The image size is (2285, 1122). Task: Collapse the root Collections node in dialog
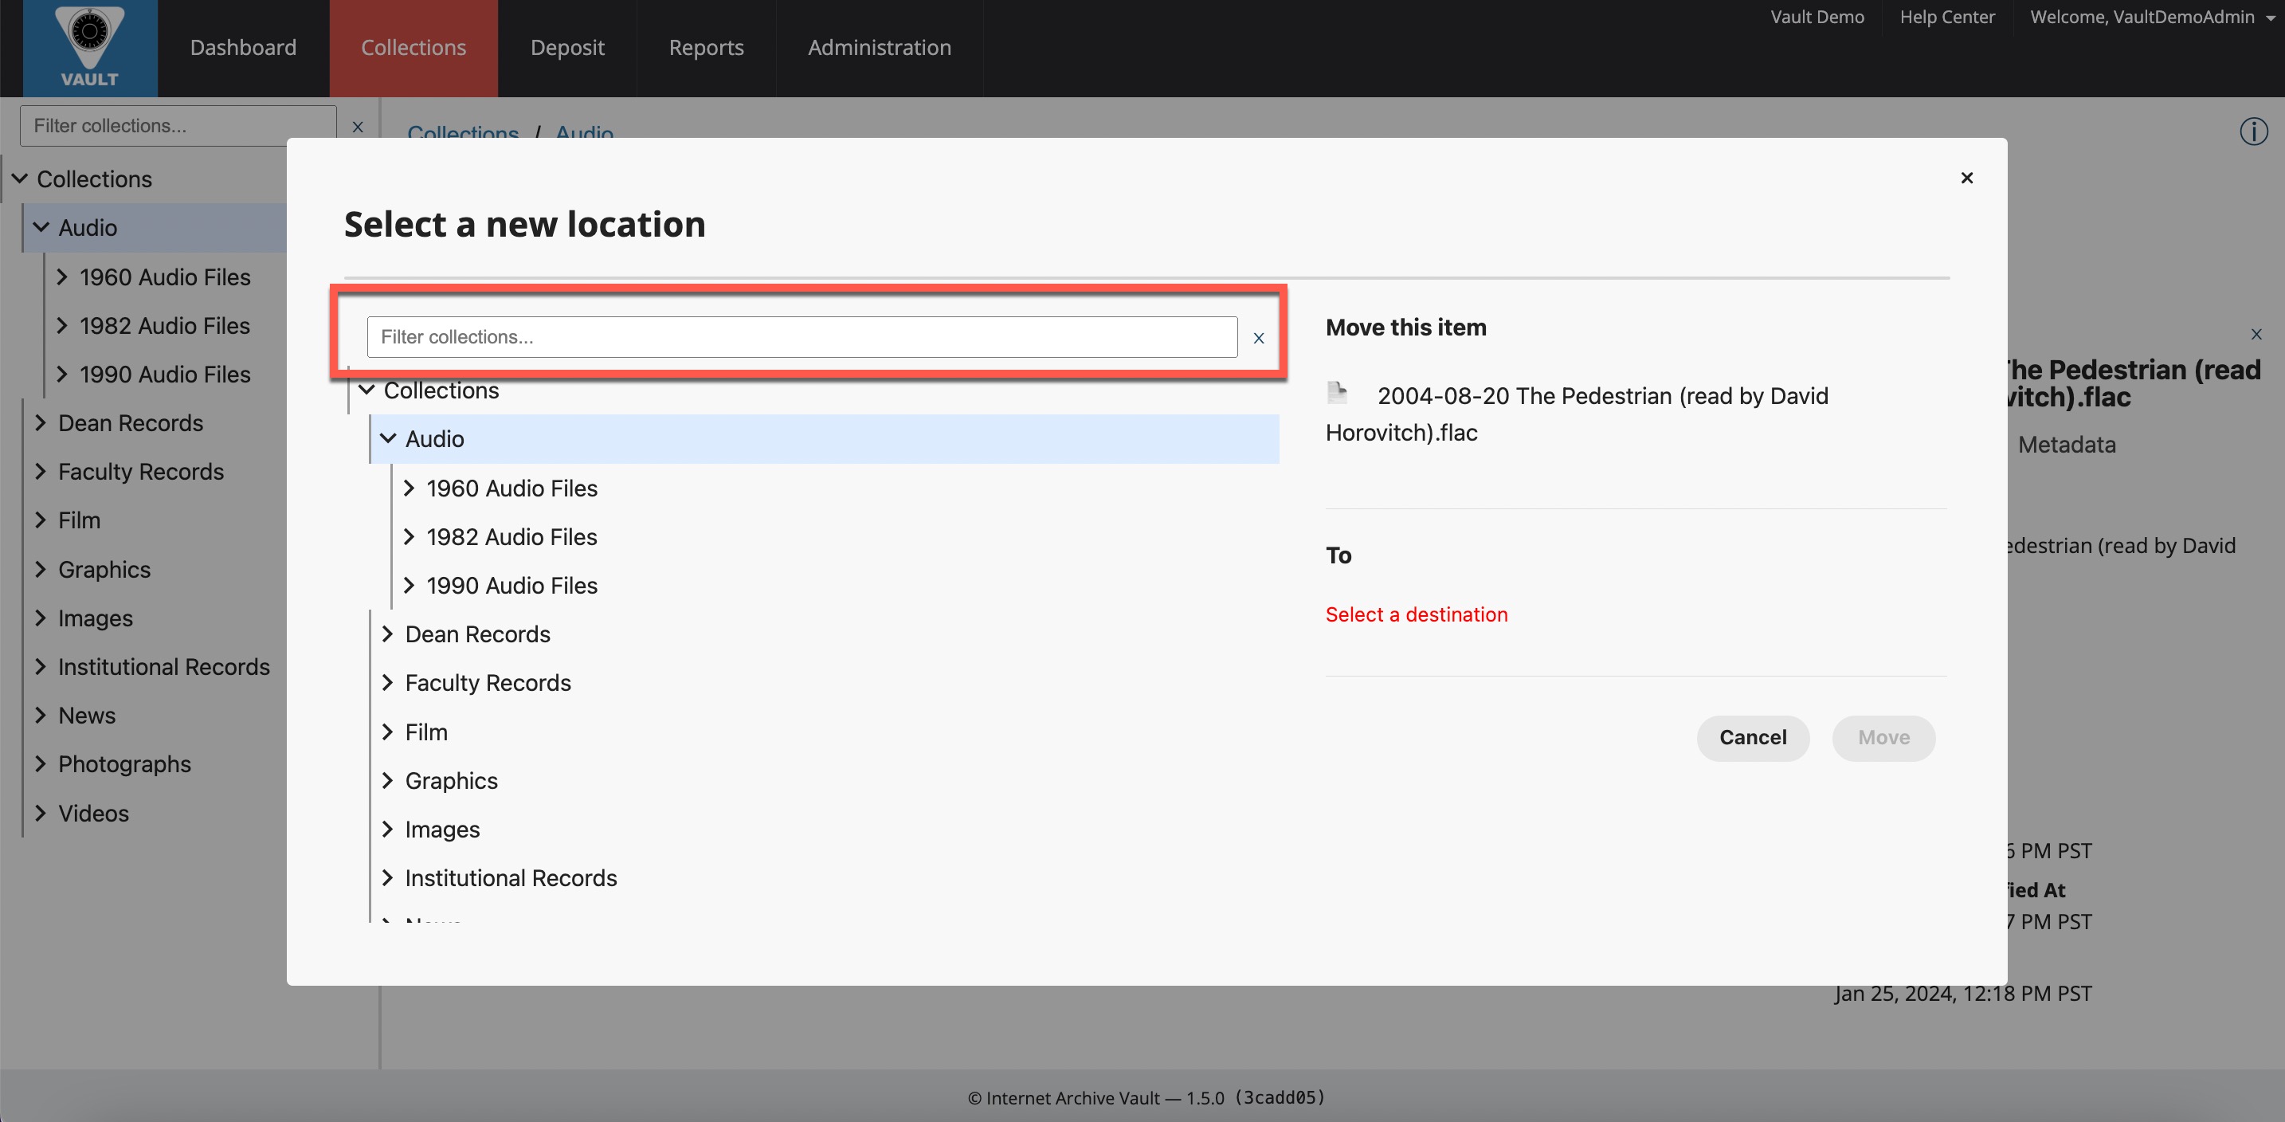tap(366, 390)
